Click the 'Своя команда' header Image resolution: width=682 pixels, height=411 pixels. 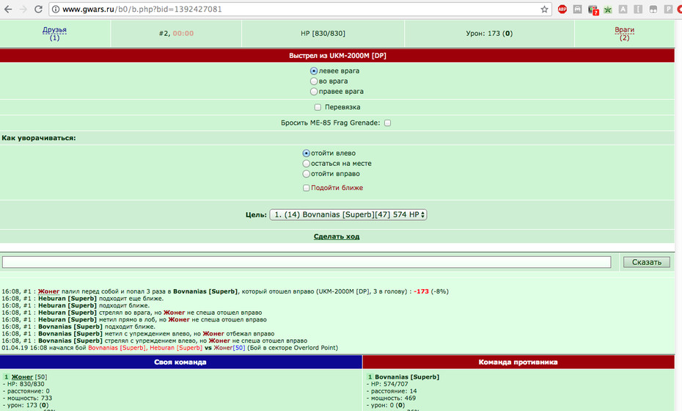click(x=180, y=362)
